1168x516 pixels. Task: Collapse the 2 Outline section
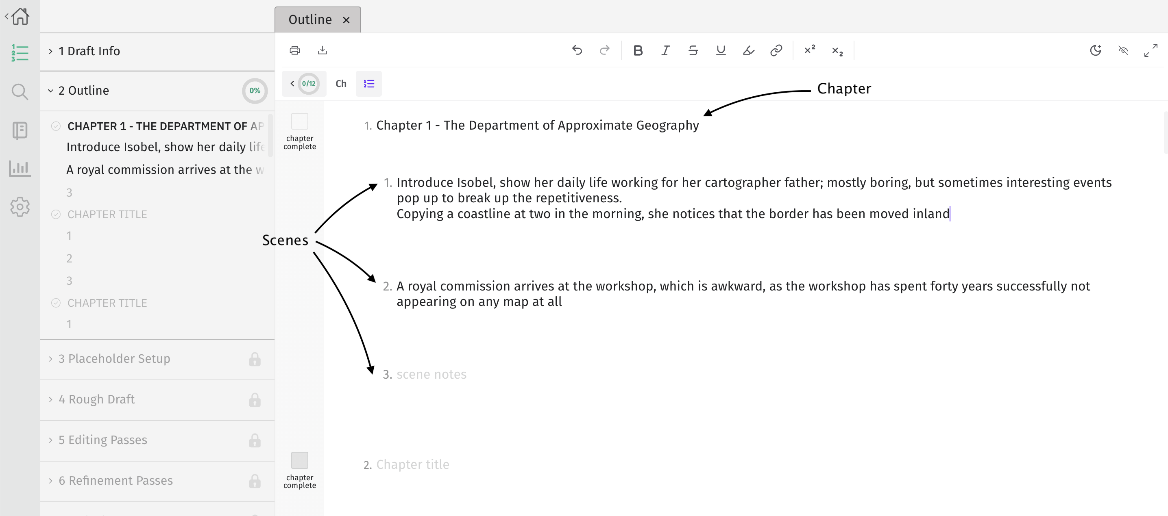[x=50, y=91]
